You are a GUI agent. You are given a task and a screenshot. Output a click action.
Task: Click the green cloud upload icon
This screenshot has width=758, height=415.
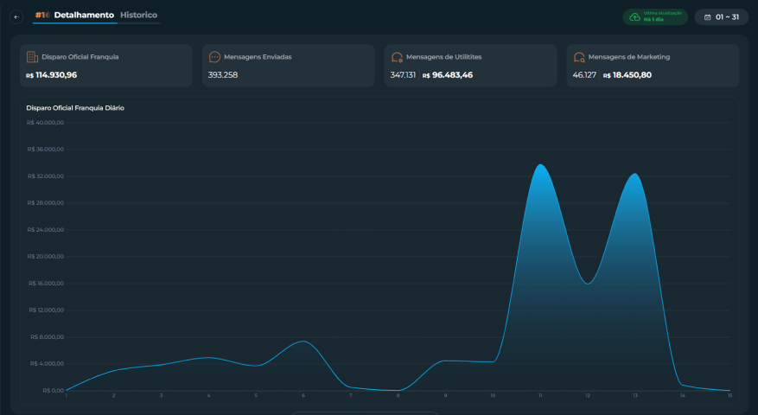634,17
